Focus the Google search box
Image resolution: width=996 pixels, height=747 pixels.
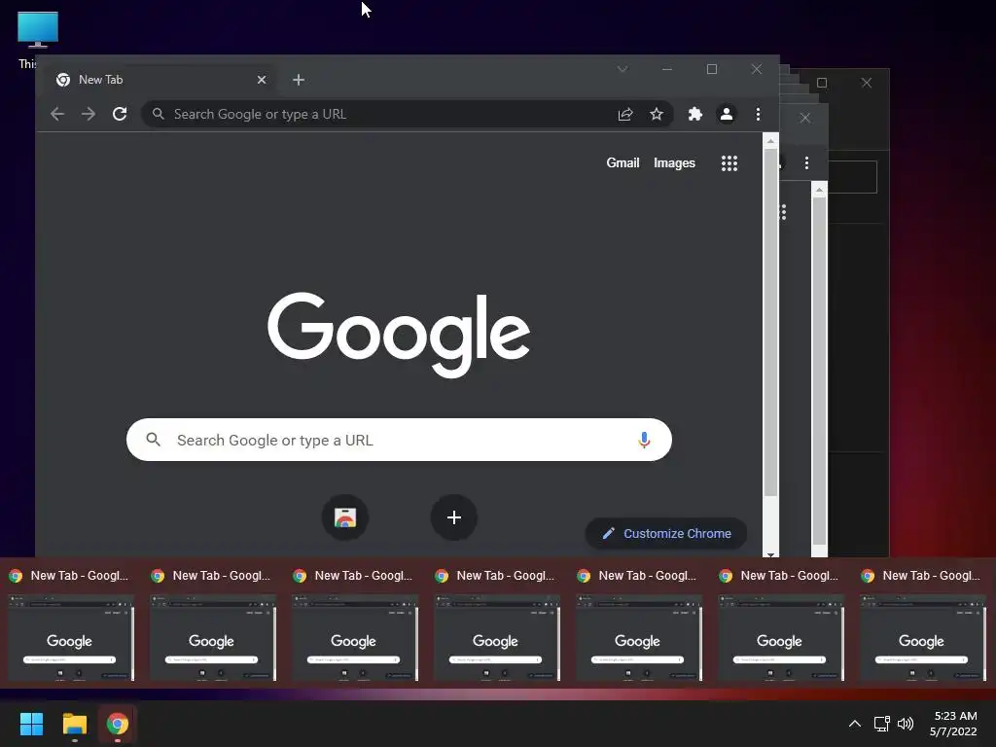click(x=399, y=440)
